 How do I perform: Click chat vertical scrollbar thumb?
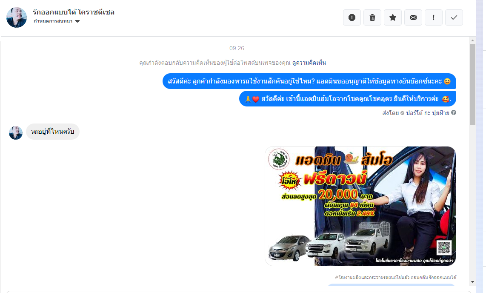coord(472,84)
